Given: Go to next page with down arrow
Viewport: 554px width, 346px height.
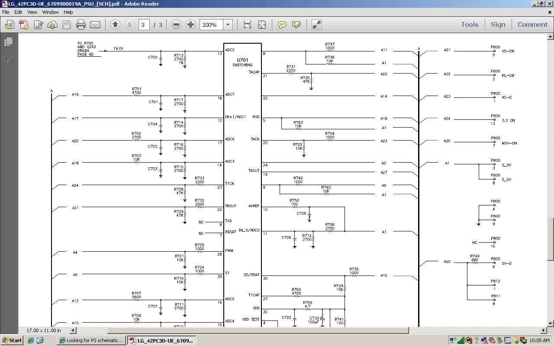Looking at the screenshot, I should tap(129, 25).
